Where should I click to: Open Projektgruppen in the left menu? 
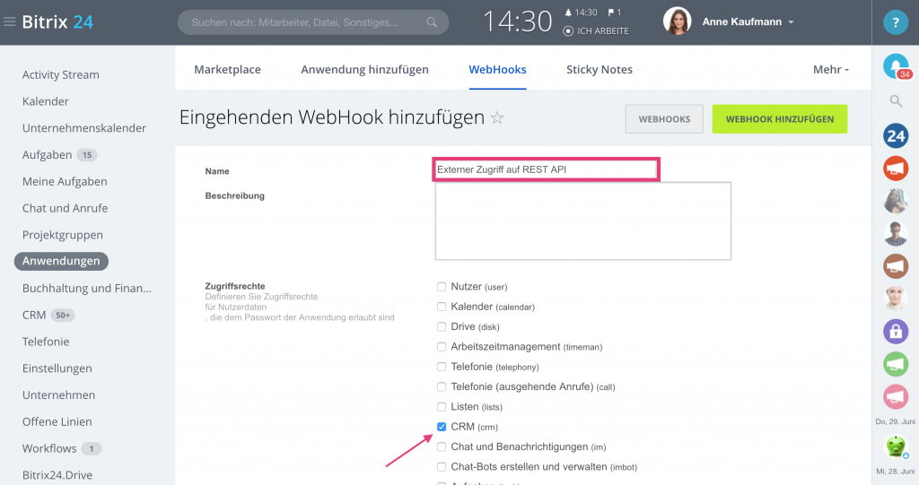click(x=62, y=235)
